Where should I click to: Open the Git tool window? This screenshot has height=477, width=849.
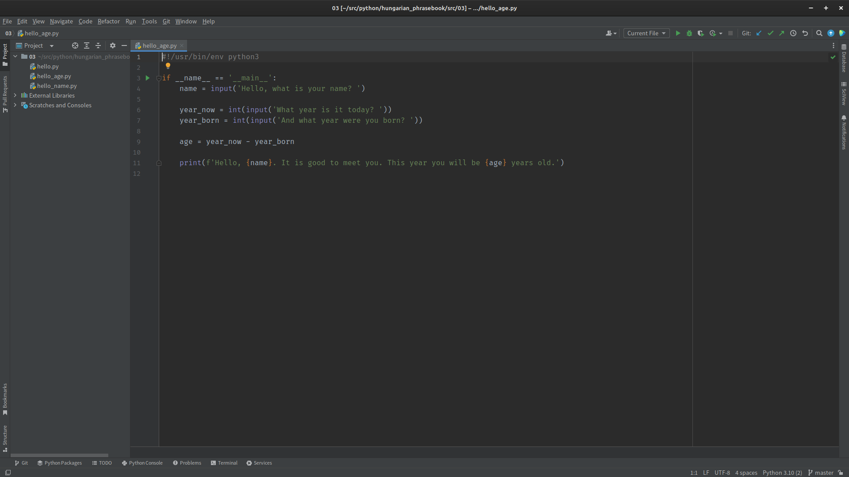click(x=21, y=463)
